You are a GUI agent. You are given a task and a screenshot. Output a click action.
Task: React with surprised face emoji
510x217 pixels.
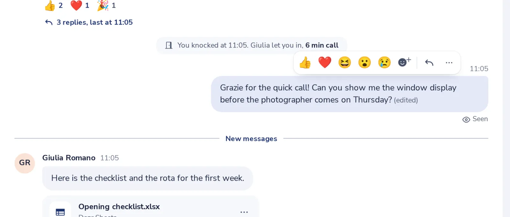click(x=364, y=62)
